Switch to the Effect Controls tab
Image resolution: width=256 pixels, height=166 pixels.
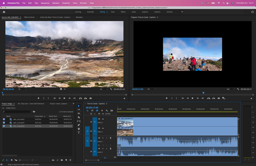[29, 17]
